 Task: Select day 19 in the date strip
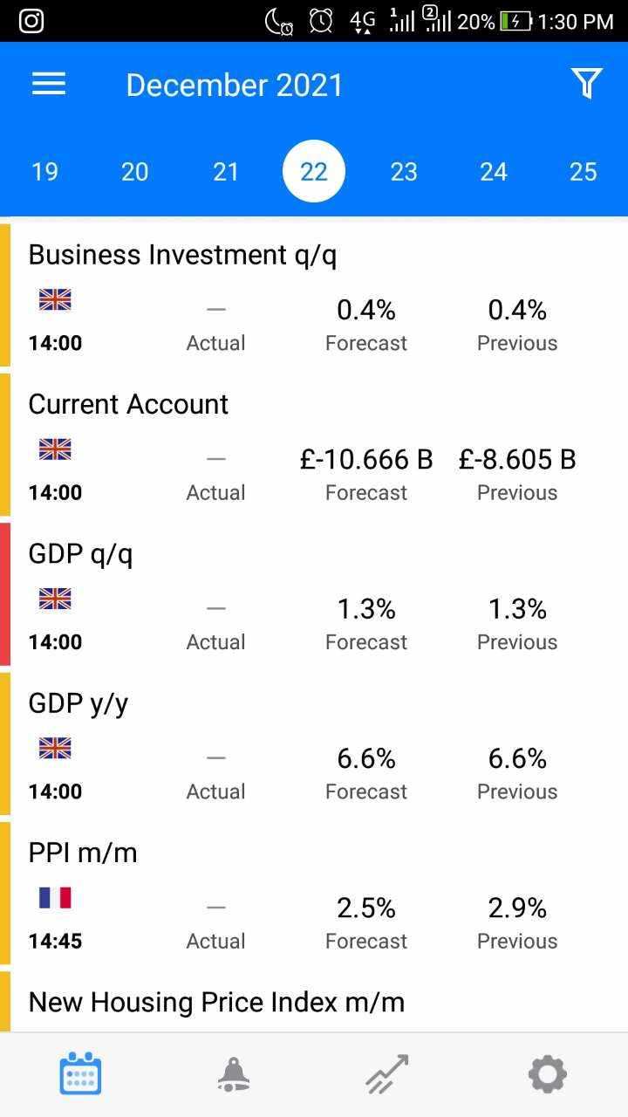pos(44,171)
